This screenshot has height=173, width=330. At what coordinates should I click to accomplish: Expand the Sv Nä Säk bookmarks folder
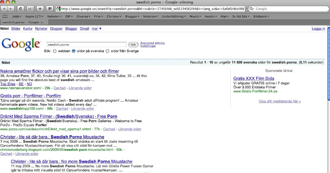click(241, 16)
